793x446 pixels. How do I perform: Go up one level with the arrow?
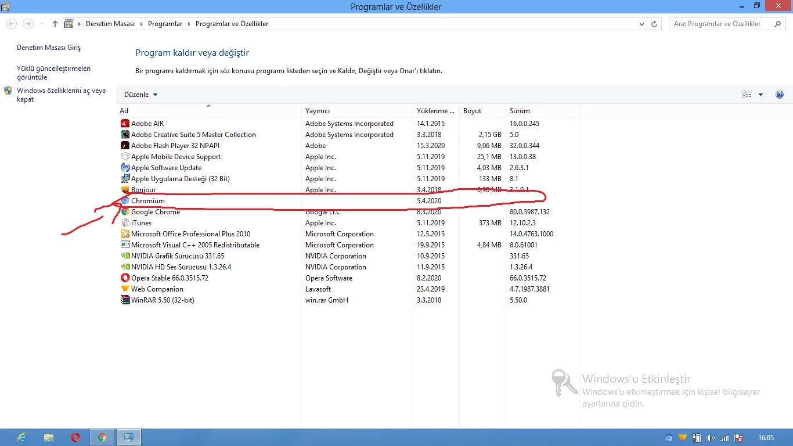pyautogui.click(x=55, y=24)
